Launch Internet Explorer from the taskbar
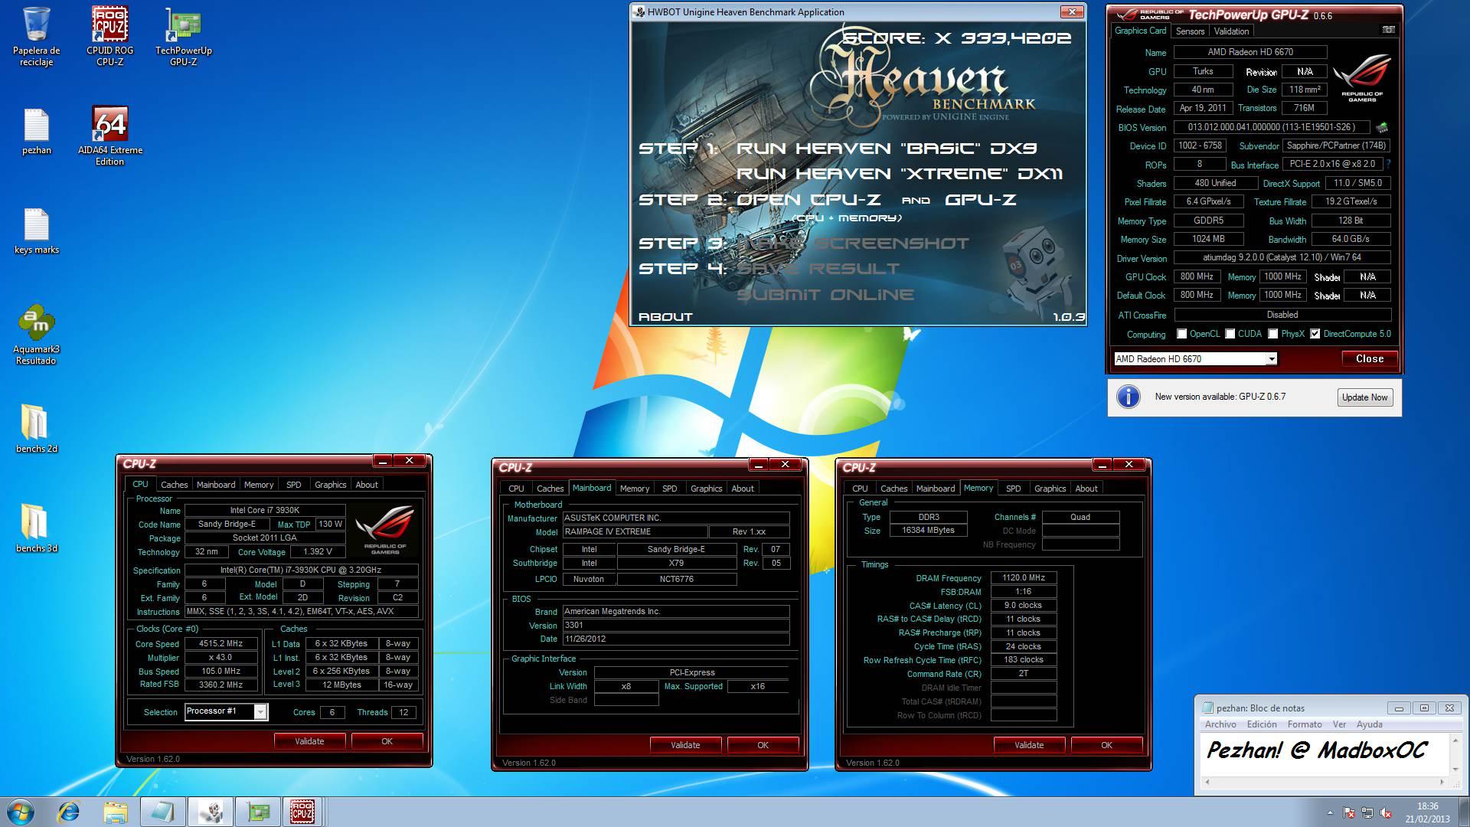Image resolution: width=1470 pixels, height=827 pixels. point(69,812)
